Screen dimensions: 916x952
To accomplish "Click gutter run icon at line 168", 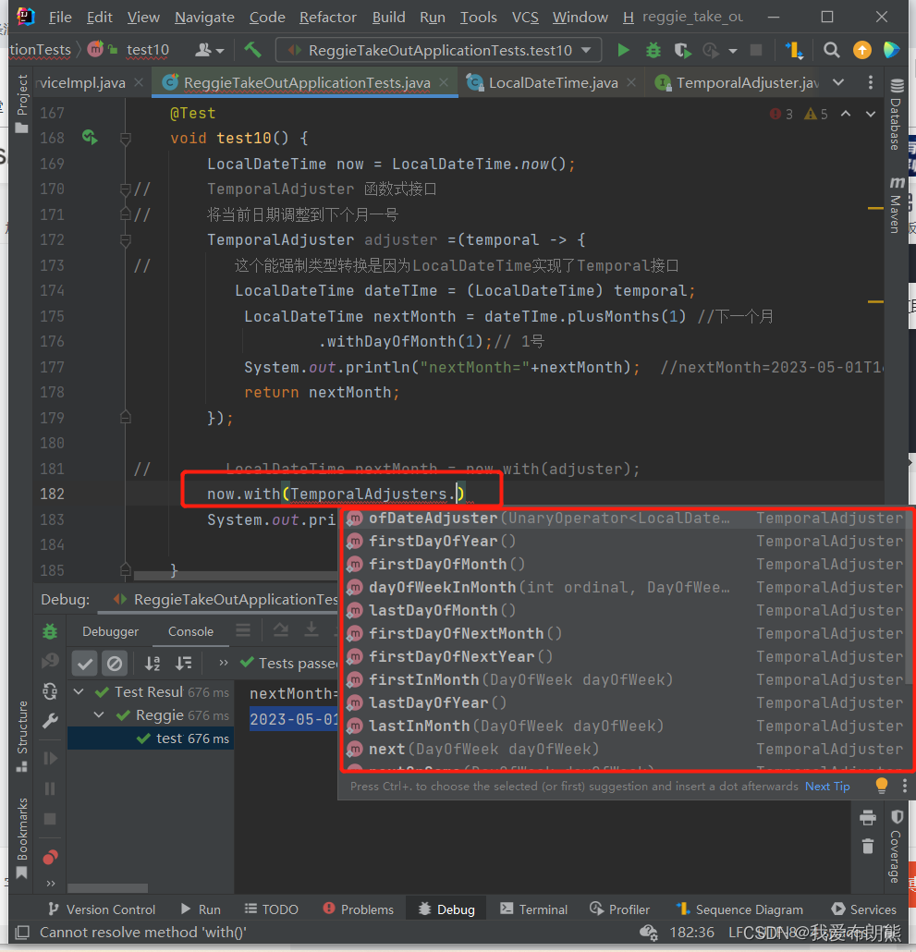I will coord(90,137).
